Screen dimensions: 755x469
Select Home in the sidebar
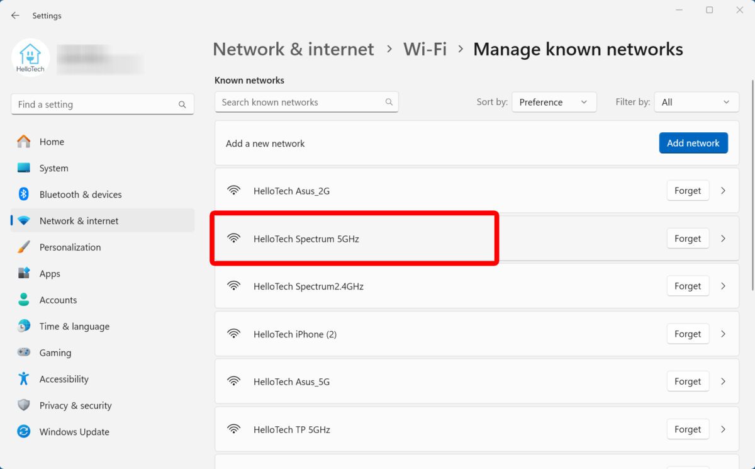pyautogui.click(x=52, y=142)
